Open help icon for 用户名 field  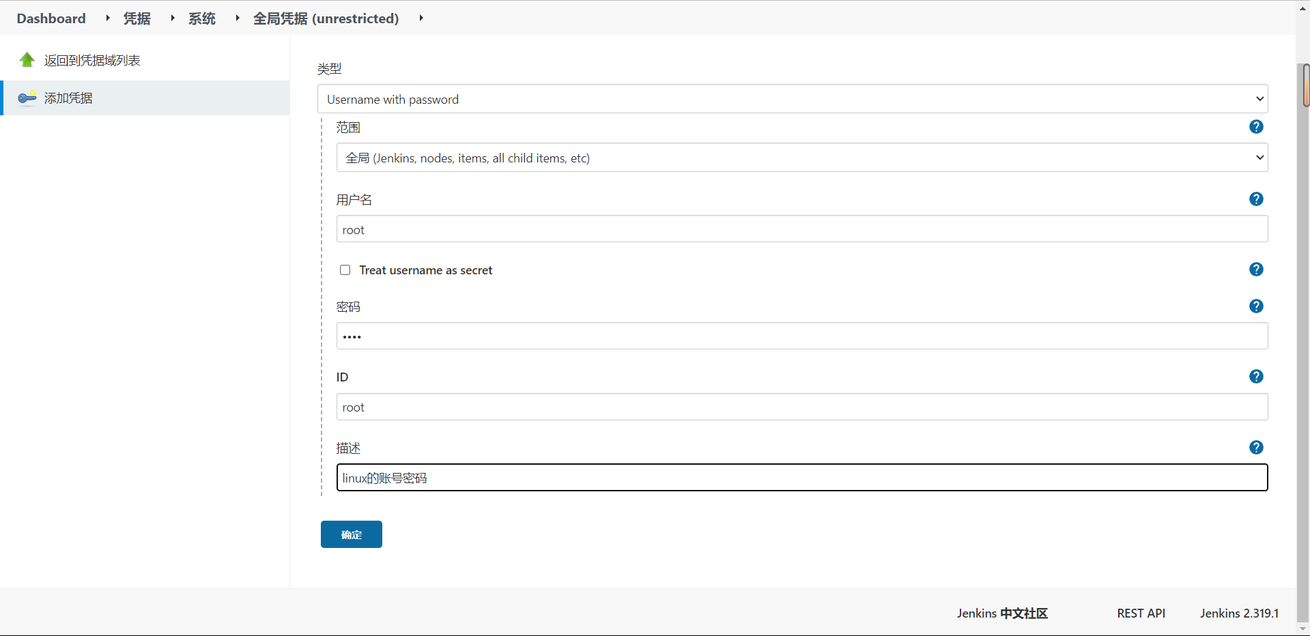pyautogui.click(x=1256, y=199)
